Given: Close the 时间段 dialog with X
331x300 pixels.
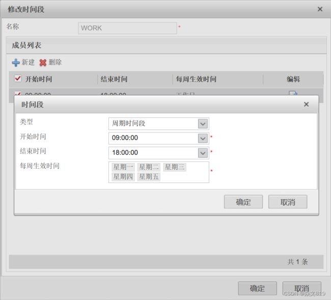Looking at the screenshot, I should click(306, 104).
